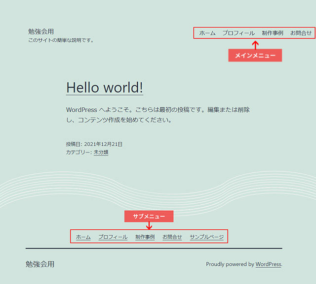The width and height of the screenshot is (316, 284).
Task: Click the paragraph starting with WordPress へようこそ
Action: [x=158, y=115]
